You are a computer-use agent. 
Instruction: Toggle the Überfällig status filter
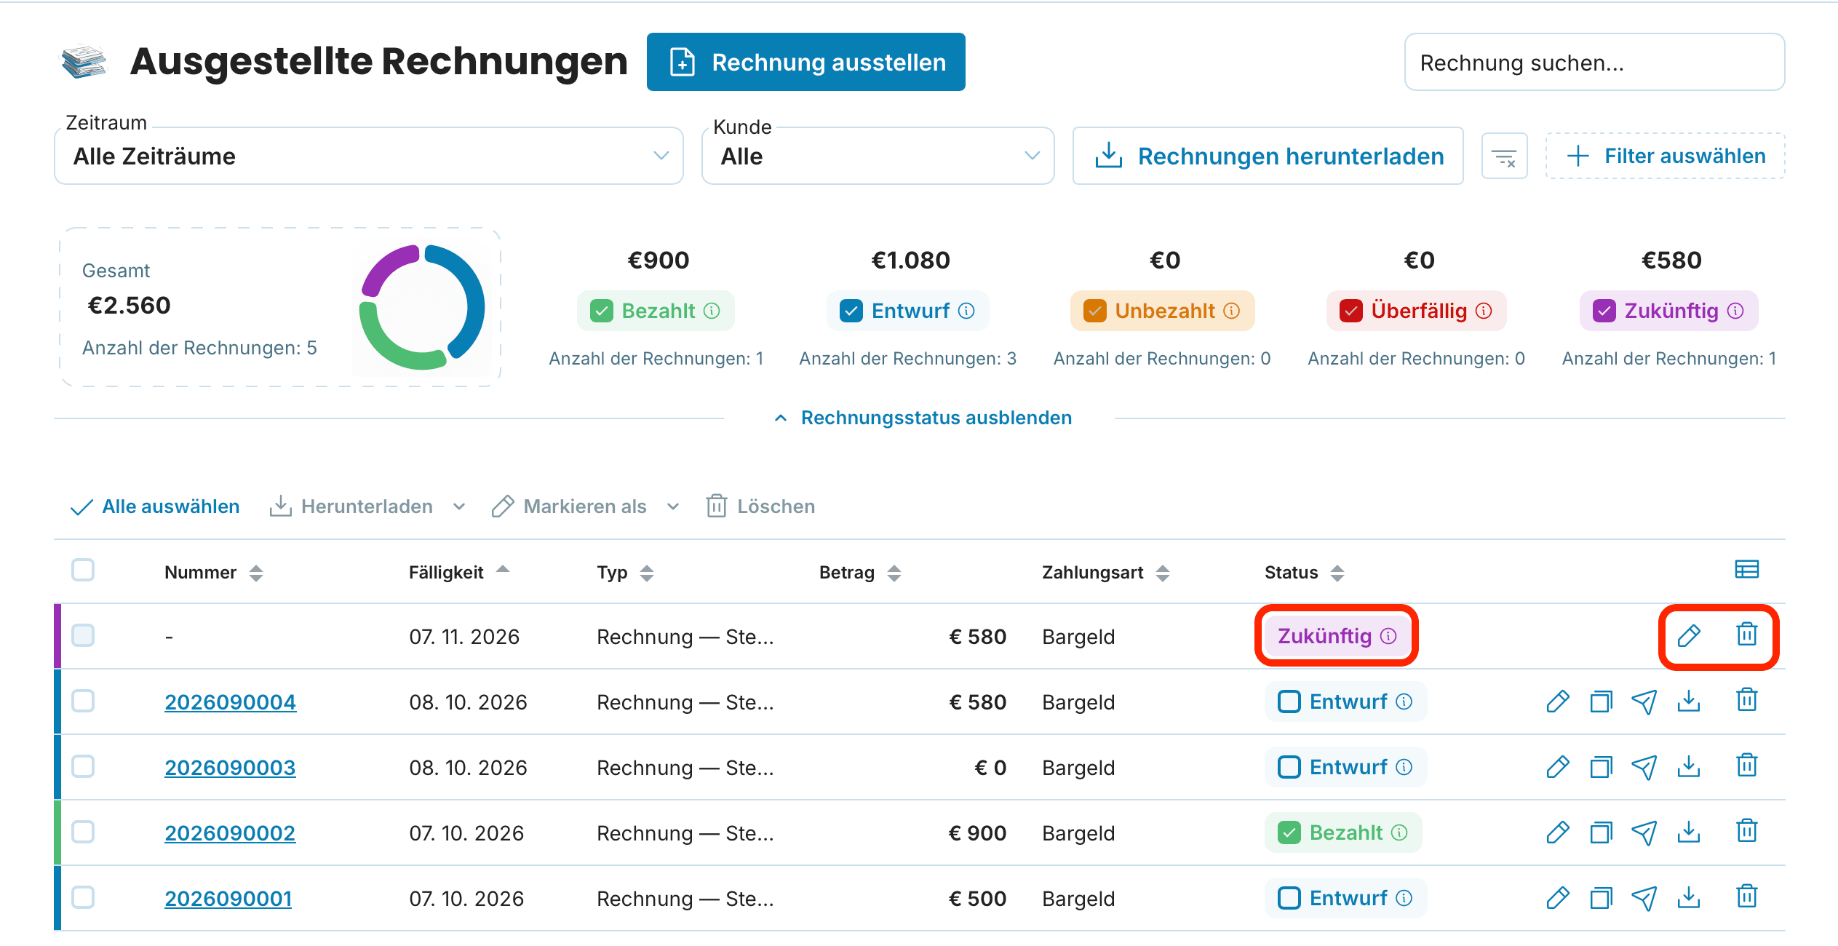[1351, 311]
